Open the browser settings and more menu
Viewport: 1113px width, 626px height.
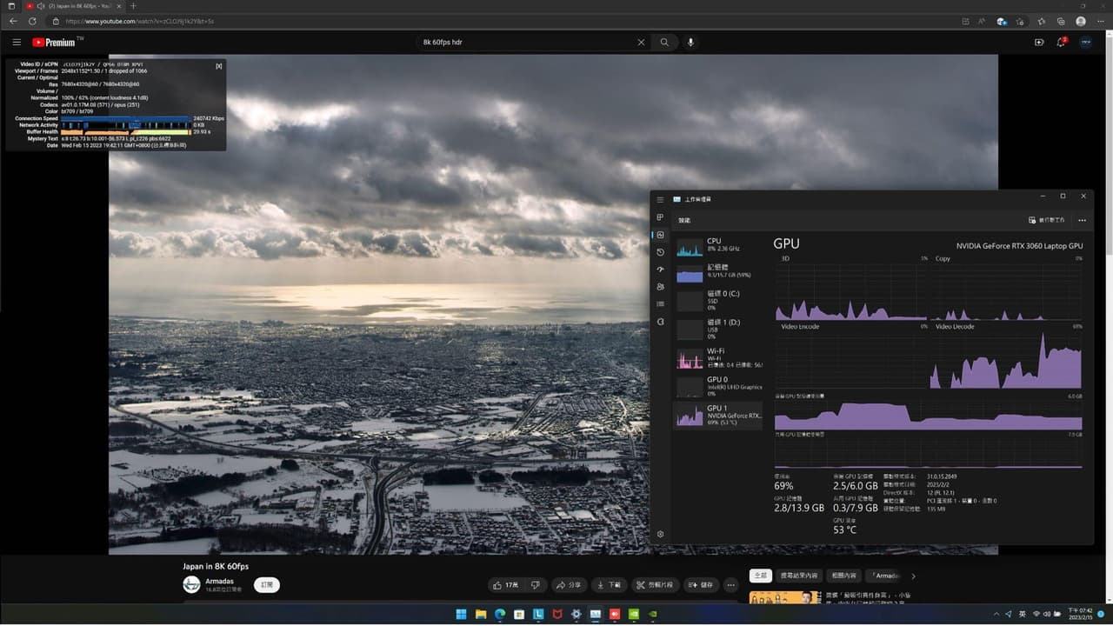1100,21
